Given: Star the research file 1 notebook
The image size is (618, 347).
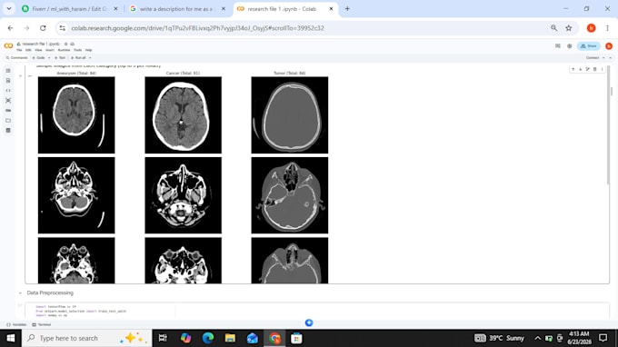Looking at the screenshot, I should click(65, 44).
